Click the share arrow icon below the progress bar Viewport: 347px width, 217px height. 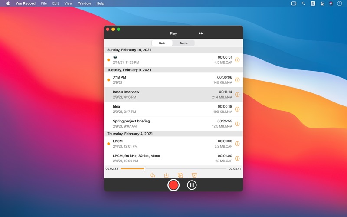[x=153, y=175]
